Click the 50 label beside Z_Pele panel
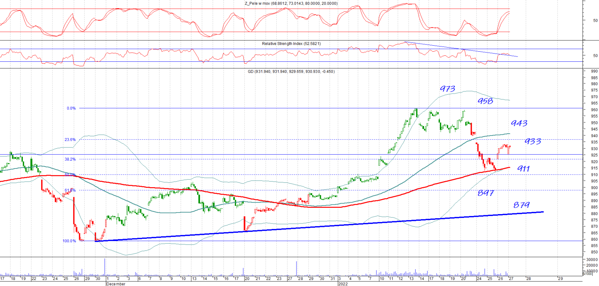 pos(595,21)
